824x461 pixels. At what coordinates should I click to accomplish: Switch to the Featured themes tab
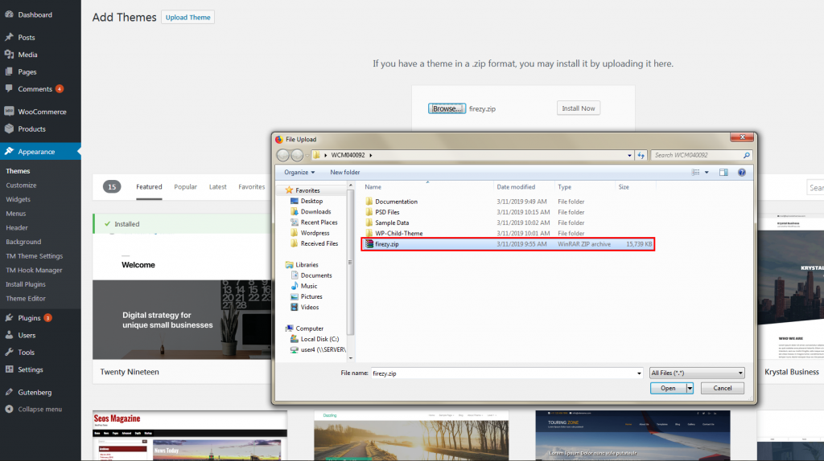[x=149, y=186]
